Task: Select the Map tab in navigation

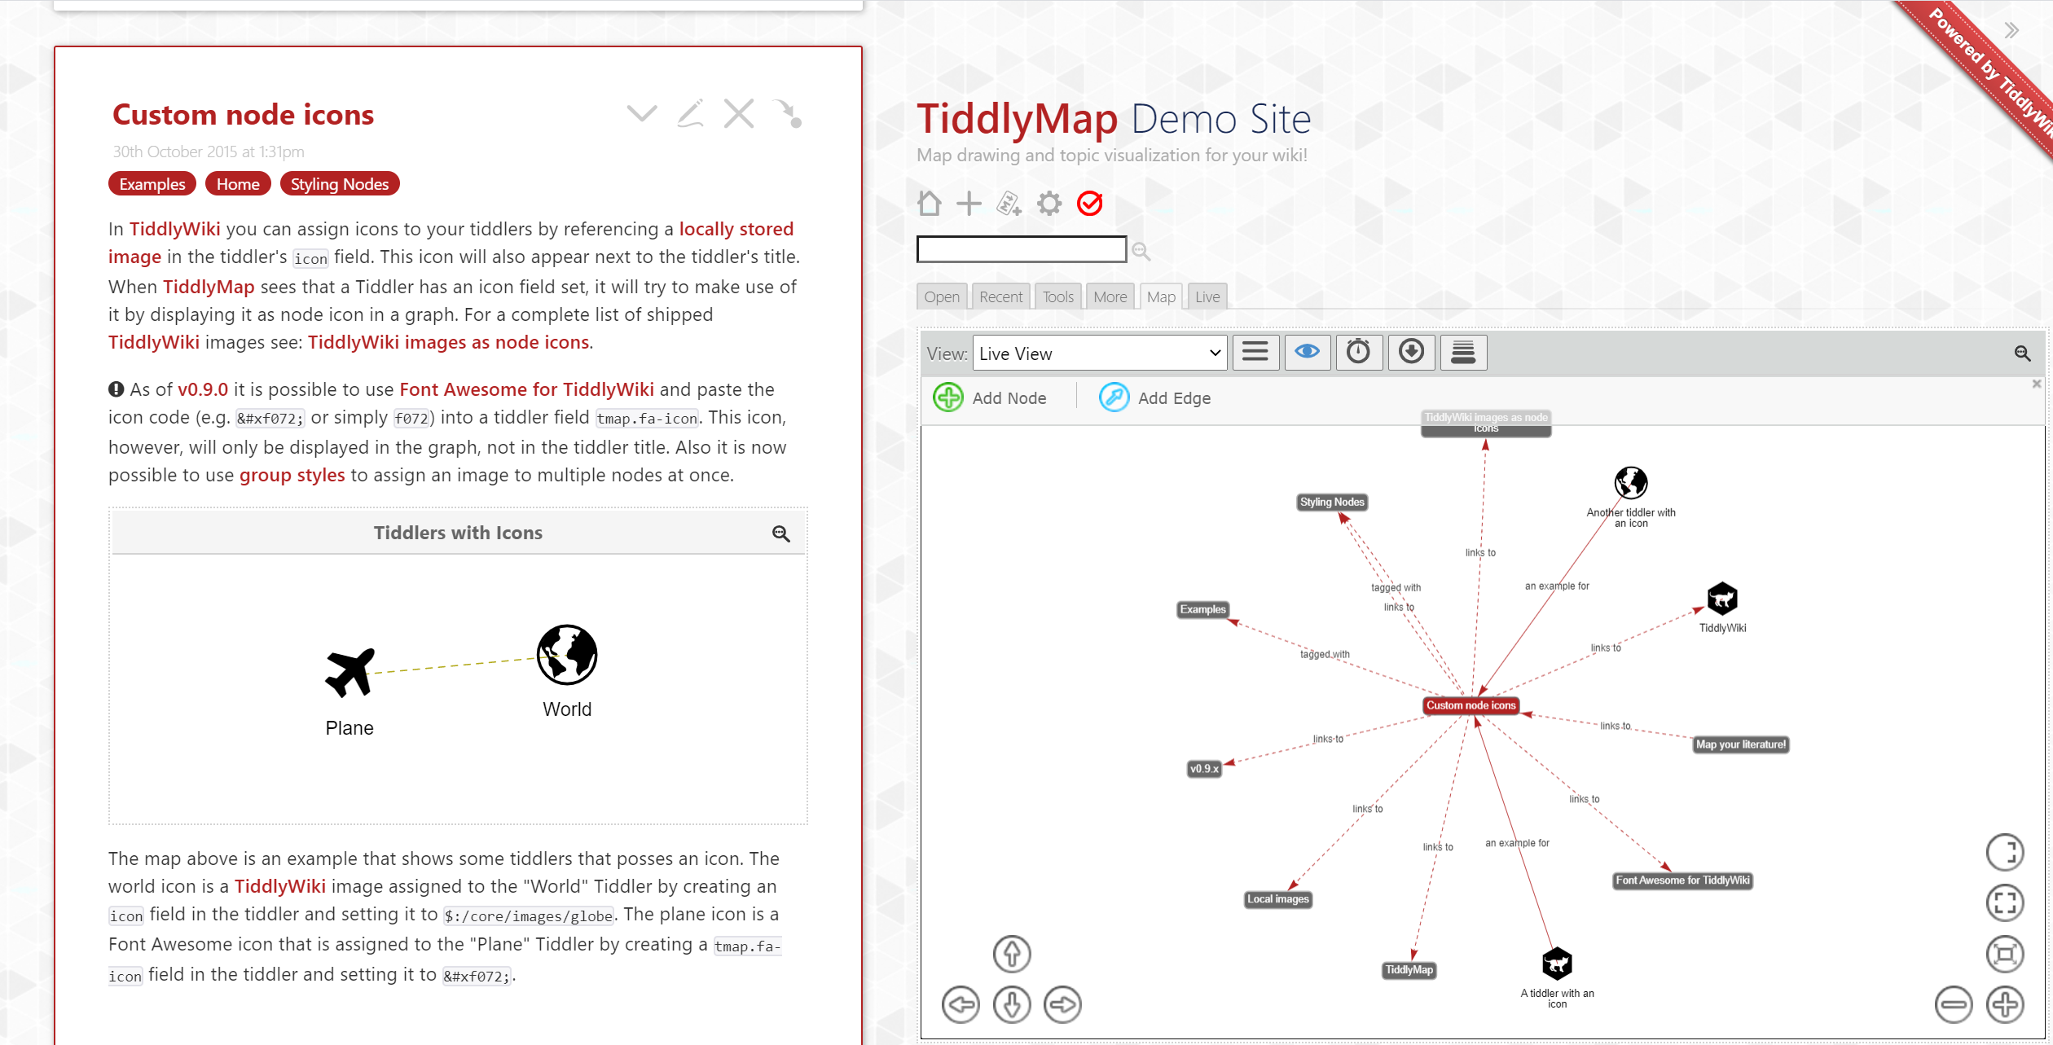Action: click(x=1158, y=297)
